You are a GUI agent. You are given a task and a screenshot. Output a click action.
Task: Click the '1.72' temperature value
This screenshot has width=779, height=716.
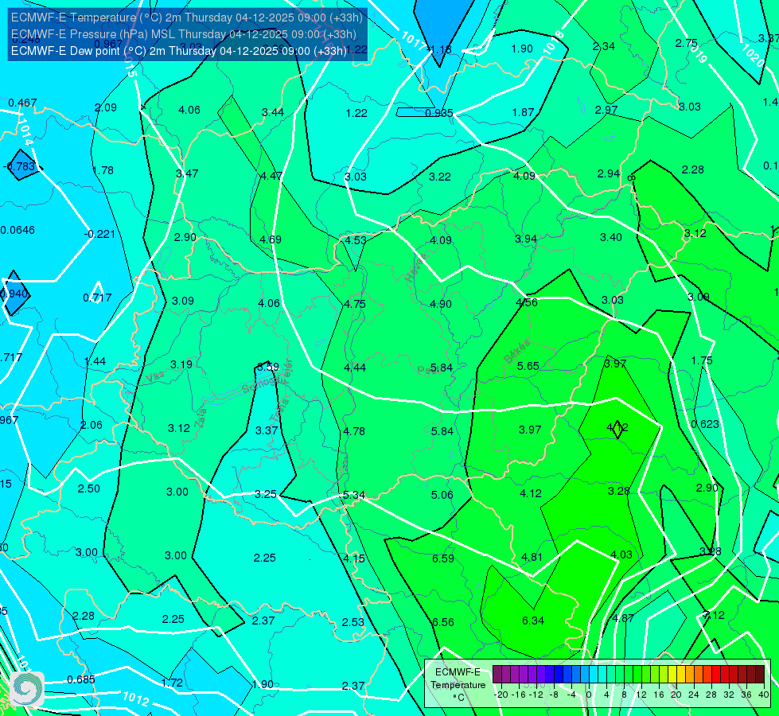point(173,683)
